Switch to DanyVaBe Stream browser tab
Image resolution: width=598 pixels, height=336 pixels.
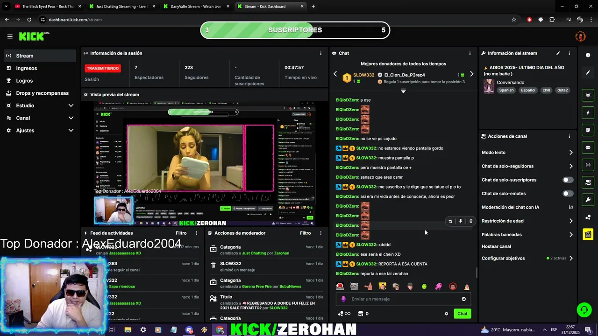click(196, 7)
